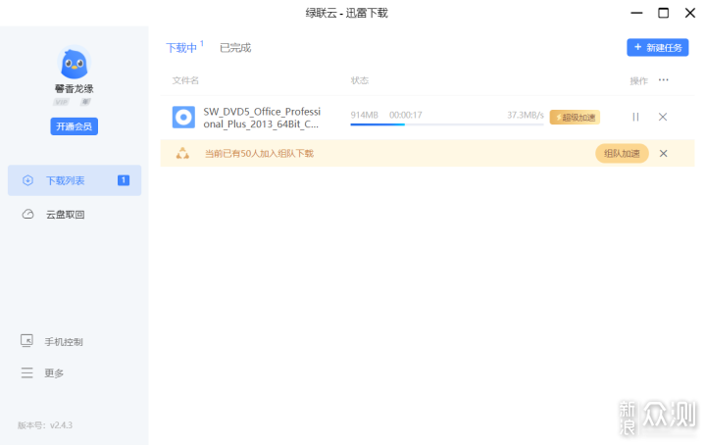
Task: Close the 迅雷下载 window
Action: (689, 13)
